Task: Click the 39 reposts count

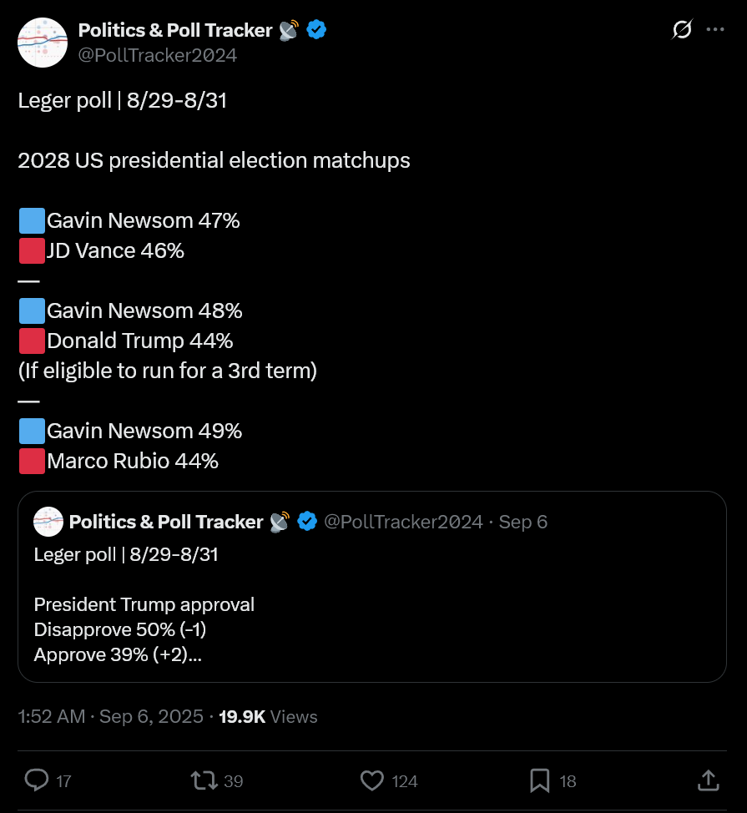Action: pos(233,781)
